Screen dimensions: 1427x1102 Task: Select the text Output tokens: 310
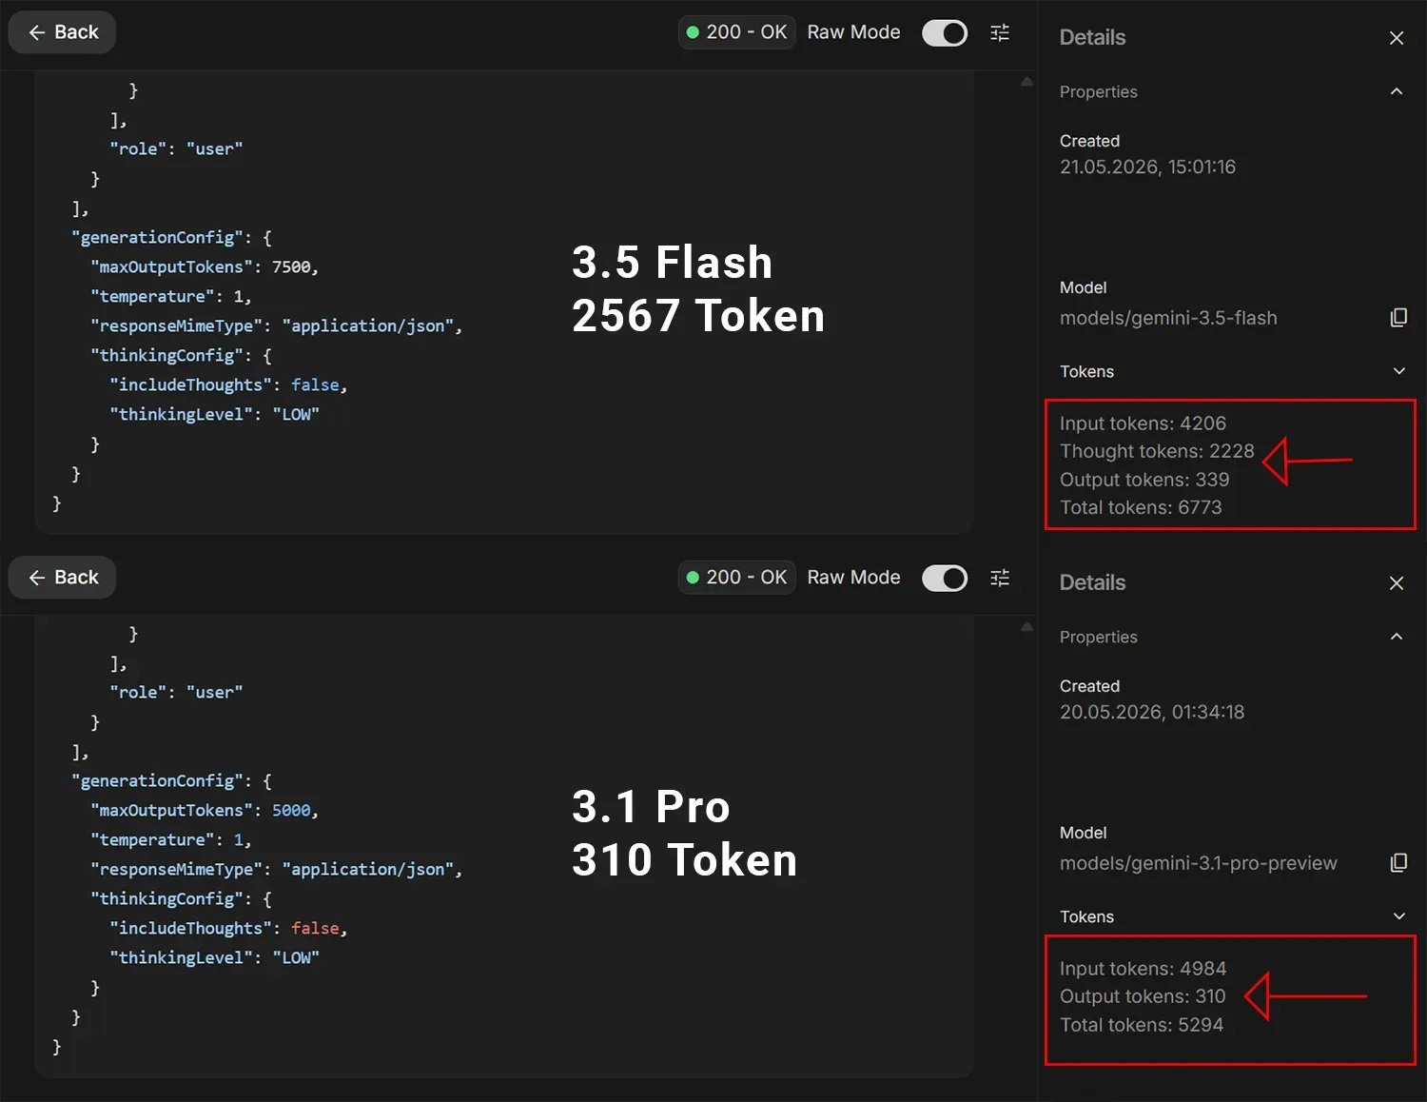pos(1143,996)
